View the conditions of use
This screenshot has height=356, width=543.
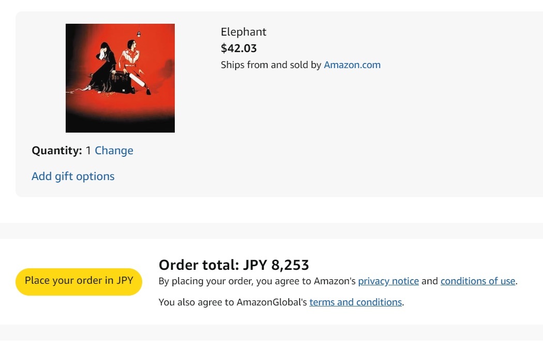pos(478,281)
